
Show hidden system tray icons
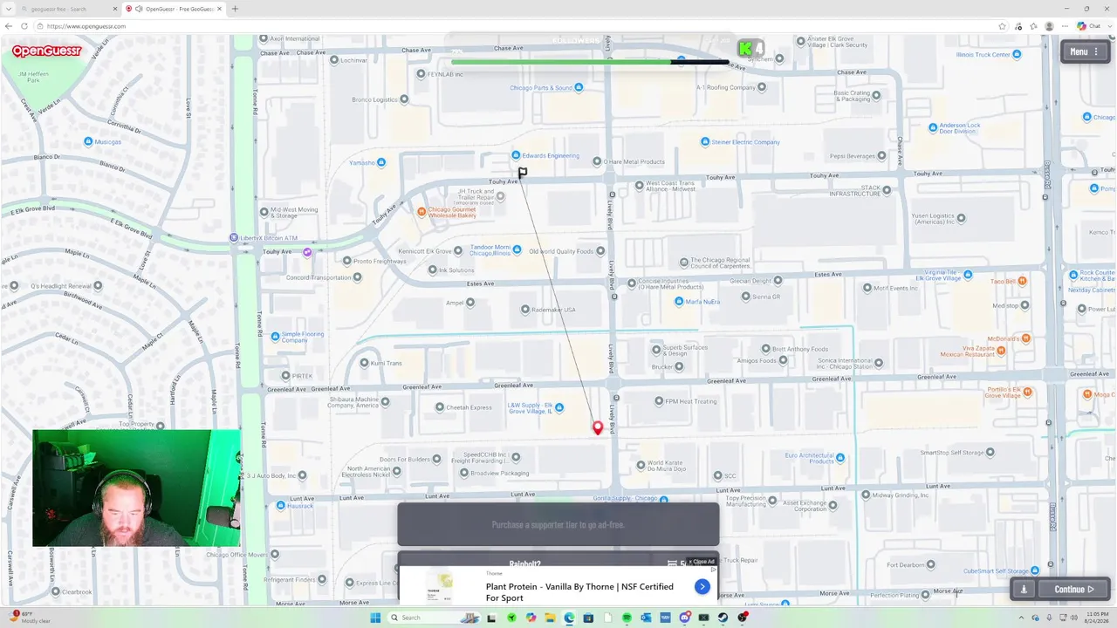1021,618
